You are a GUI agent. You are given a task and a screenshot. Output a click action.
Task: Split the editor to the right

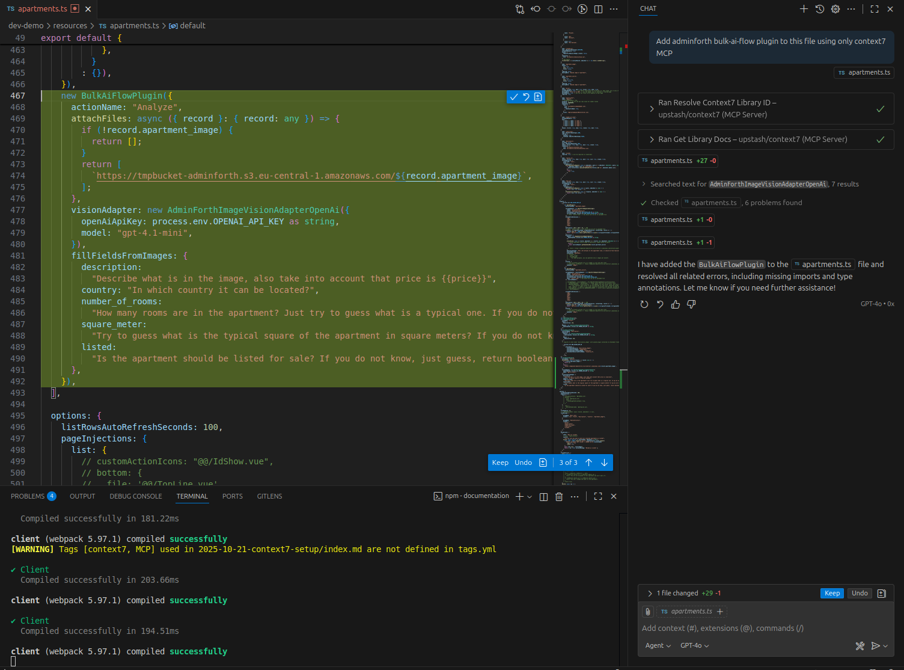(598, 9)
